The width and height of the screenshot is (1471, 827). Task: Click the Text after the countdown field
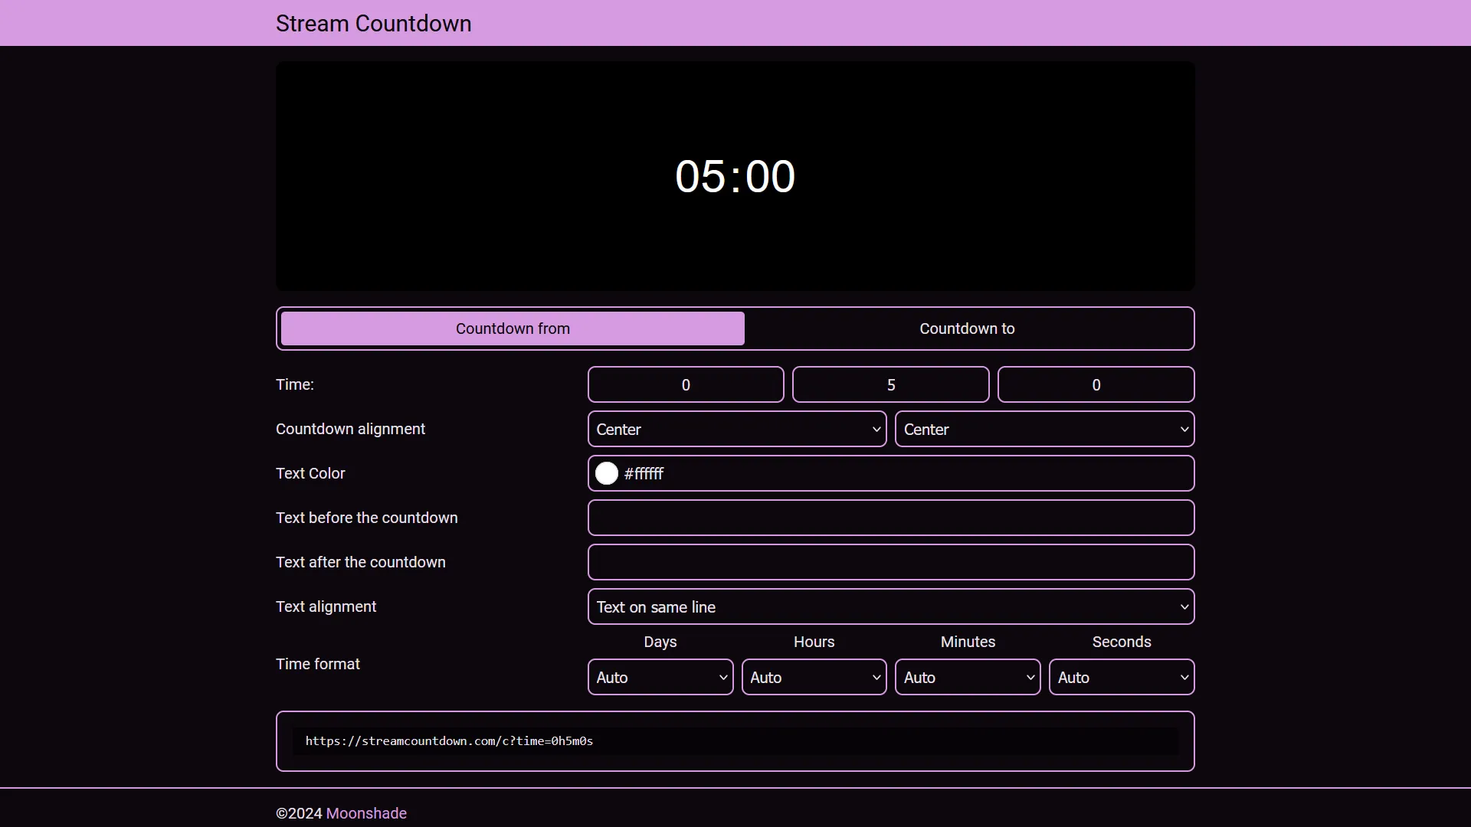pyautogui.click(x=890, y=561)
